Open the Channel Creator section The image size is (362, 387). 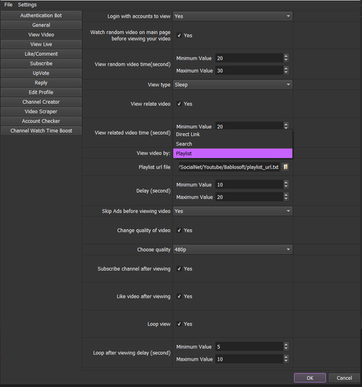tap(41, 102)
